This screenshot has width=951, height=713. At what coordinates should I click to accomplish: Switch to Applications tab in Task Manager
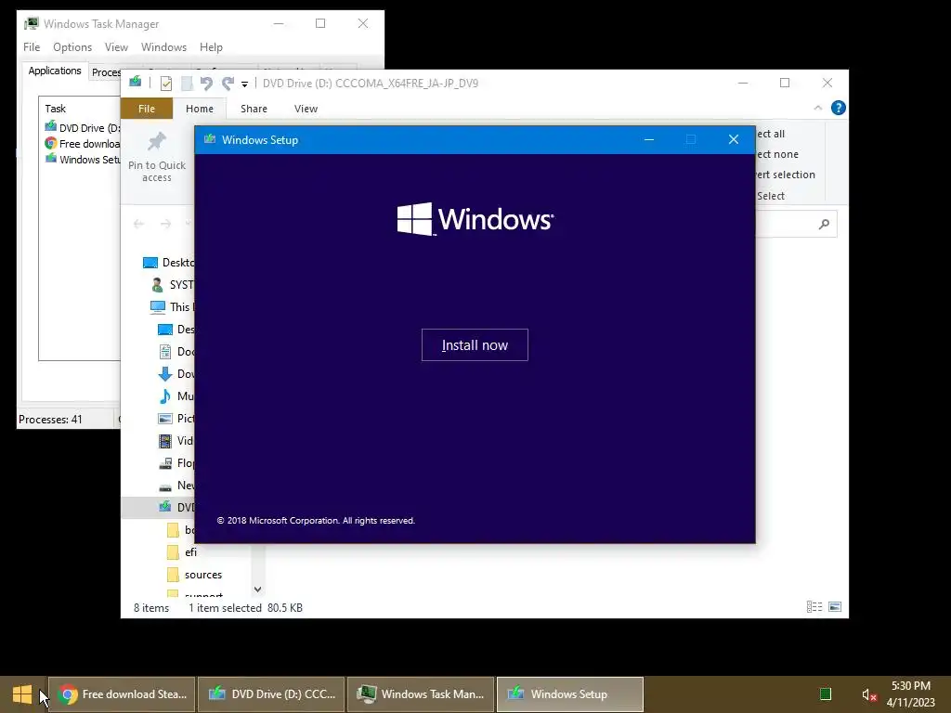click(x=55, y=71)
